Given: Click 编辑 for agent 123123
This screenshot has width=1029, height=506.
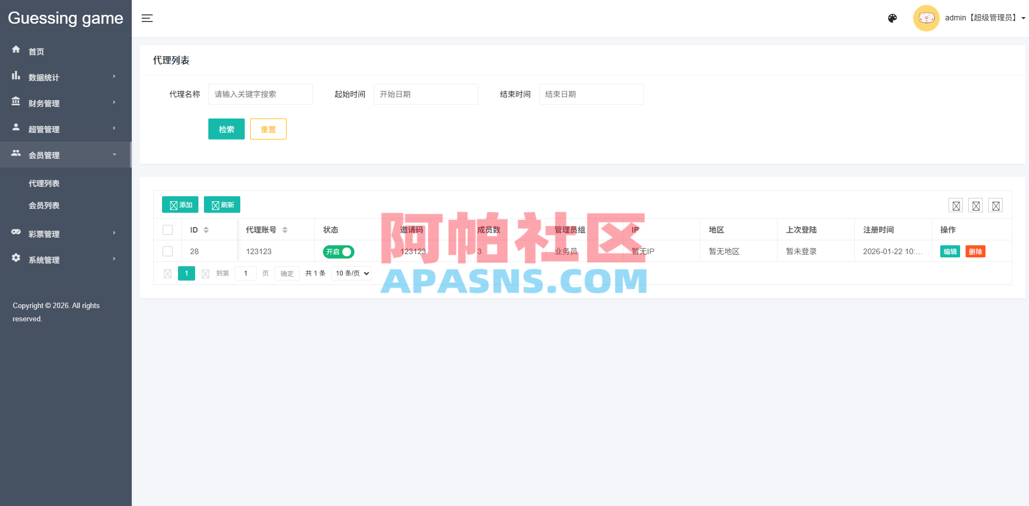Looking at the screenshot, I should point(950,251).
